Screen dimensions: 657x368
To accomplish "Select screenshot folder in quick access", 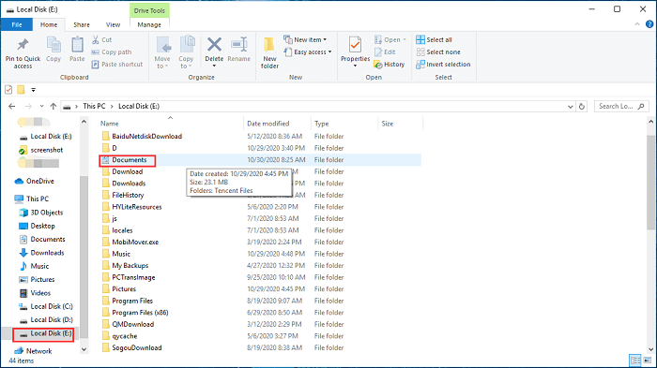I will (x=41, y=150).
